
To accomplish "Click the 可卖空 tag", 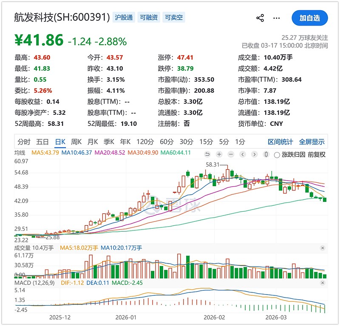I will tap(174, 17).
